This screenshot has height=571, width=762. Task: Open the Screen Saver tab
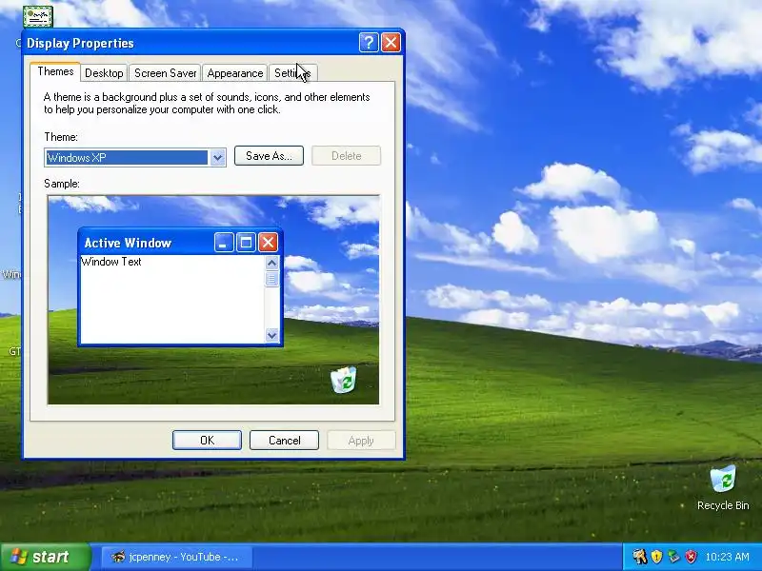(x=165, y=73)
